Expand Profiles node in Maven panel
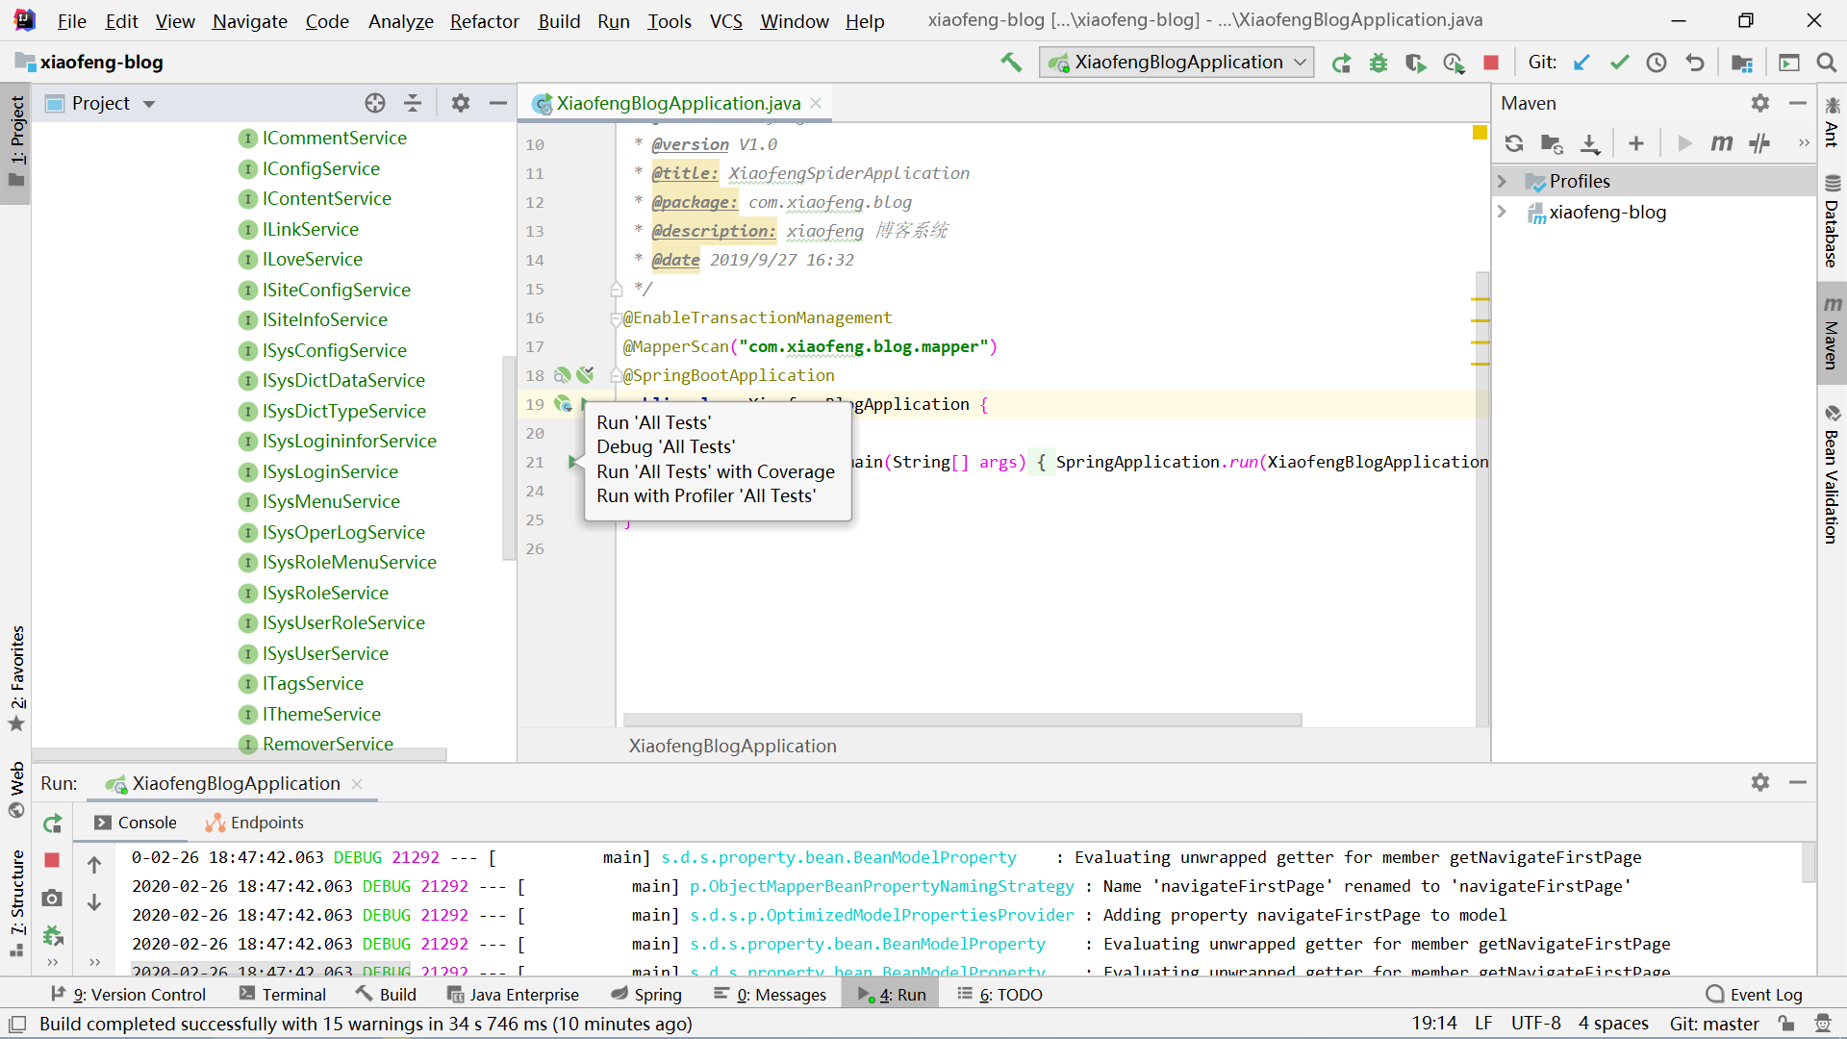1847x1039 pixels. click(x=1502, y=181)
